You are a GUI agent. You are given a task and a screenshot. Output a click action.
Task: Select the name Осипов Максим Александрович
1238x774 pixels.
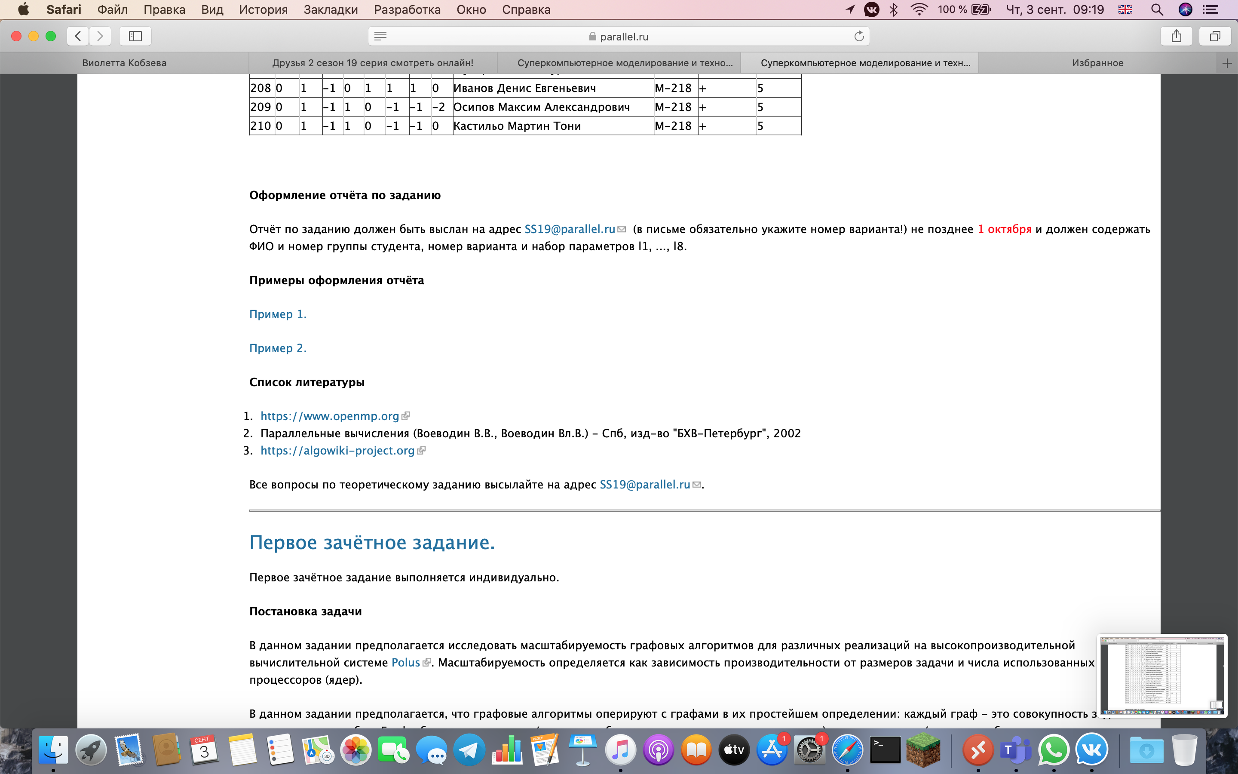[542, 107]
